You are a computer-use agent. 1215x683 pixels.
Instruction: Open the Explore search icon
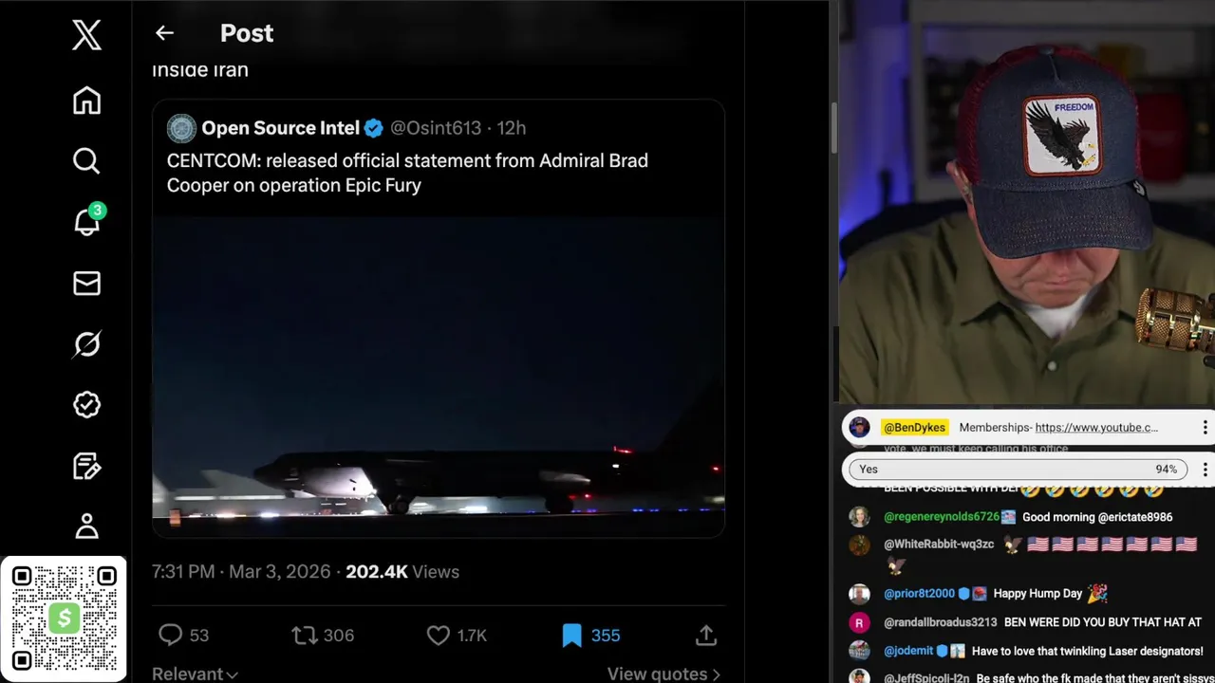tap(86, 161)
